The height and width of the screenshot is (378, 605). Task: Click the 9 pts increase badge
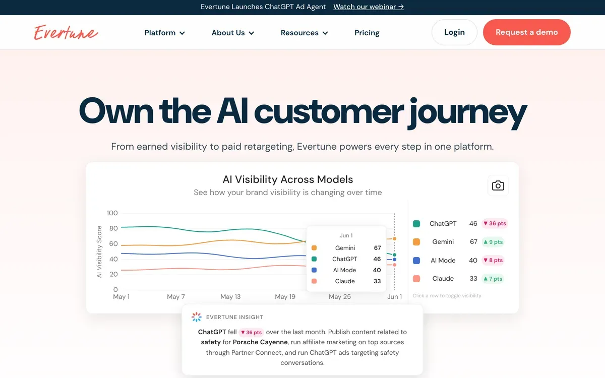point(493,242)
